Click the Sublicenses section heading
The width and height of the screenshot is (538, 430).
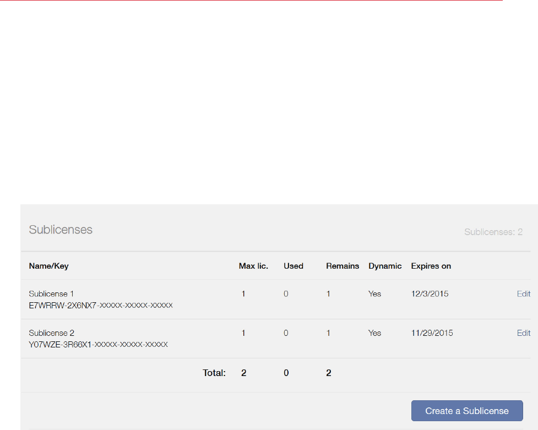click(61, 230)
